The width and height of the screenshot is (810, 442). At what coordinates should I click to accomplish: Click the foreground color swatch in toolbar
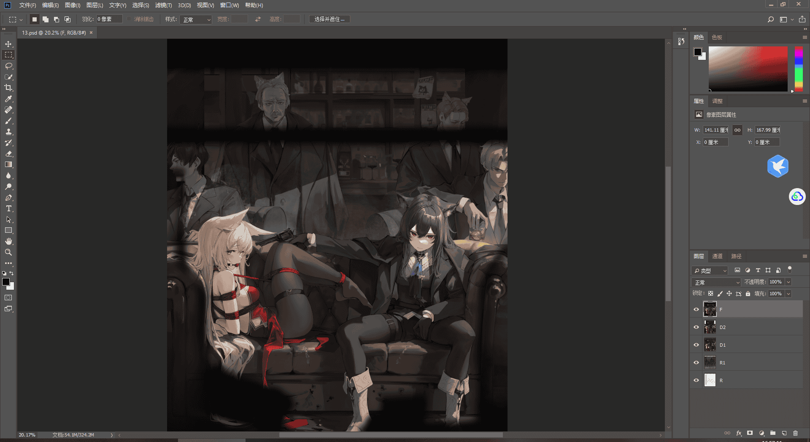6,282
